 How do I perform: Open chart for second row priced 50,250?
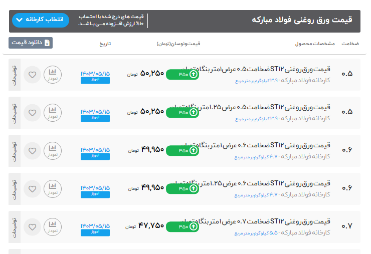click(x=53, y=113)
